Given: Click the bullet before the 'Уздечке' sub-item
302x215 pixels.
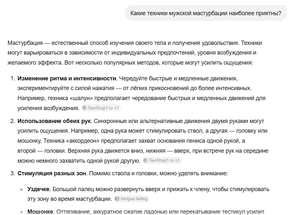Looking at the screenshot, I should [21, 189].
